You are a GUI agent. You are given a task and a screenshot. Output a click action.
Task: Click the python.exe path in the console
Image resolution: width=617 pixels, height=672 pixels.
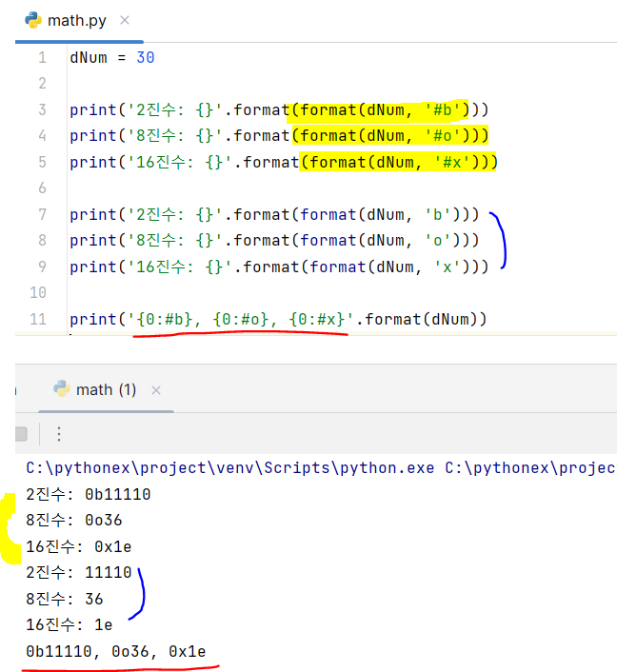(x=230, y=468)
